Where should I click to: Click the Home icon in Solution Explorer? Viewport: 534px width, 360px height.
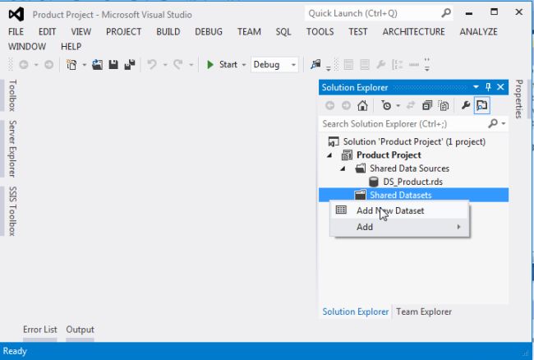click(x=362, y=105)
